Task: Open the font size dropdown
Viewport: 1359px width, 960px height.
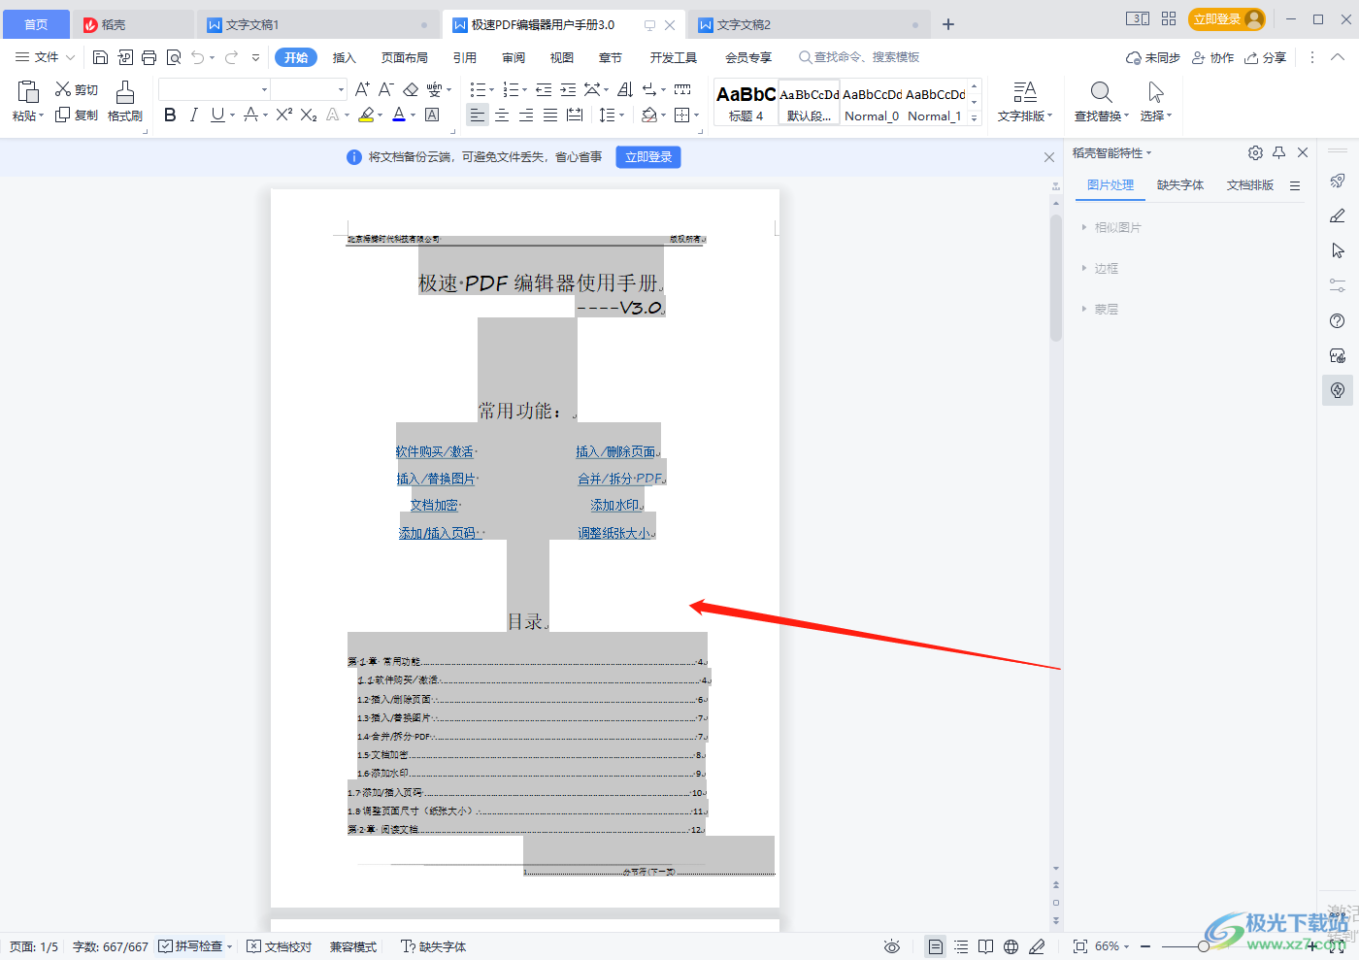Action: tap(341, 89)
